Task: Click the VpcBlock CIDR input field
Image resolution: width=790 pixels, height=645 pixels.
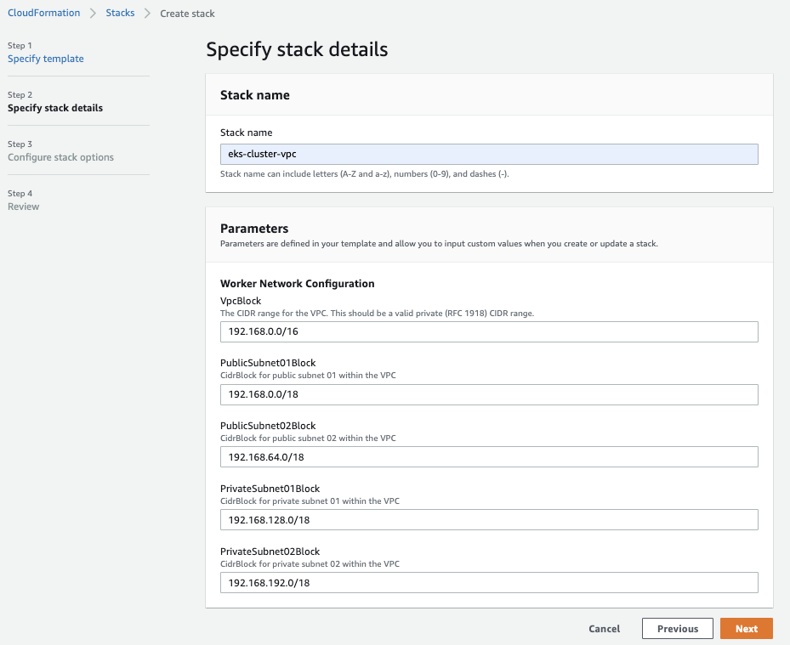Action: tap(489, 331)
